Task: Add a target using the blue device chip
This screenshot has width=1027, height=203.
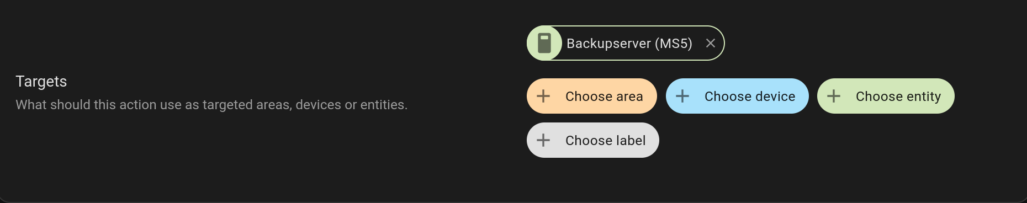Action: tap(737, 96)
